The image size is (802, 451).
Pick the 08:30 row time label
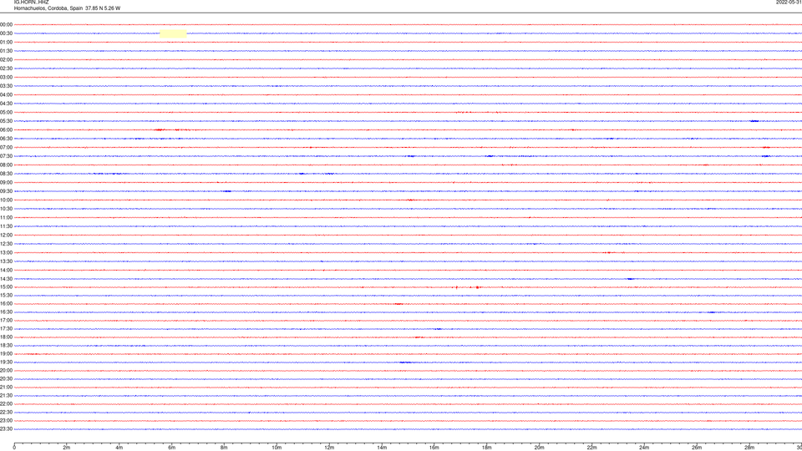coord(6,174)
